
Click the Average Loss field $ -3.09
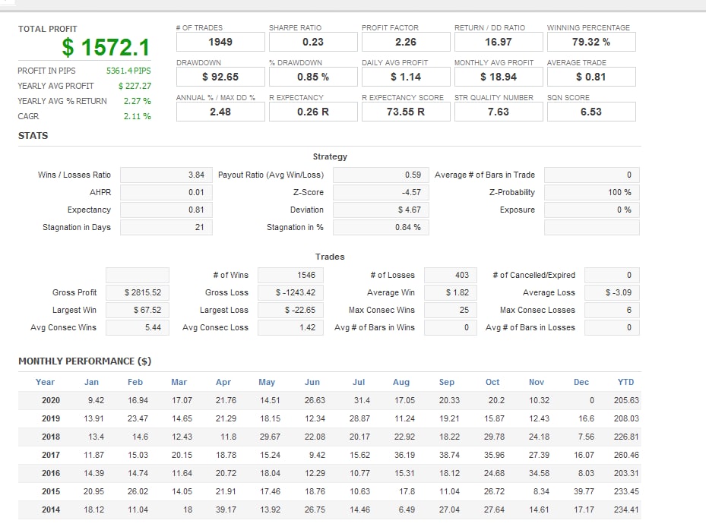coord(612,293)
